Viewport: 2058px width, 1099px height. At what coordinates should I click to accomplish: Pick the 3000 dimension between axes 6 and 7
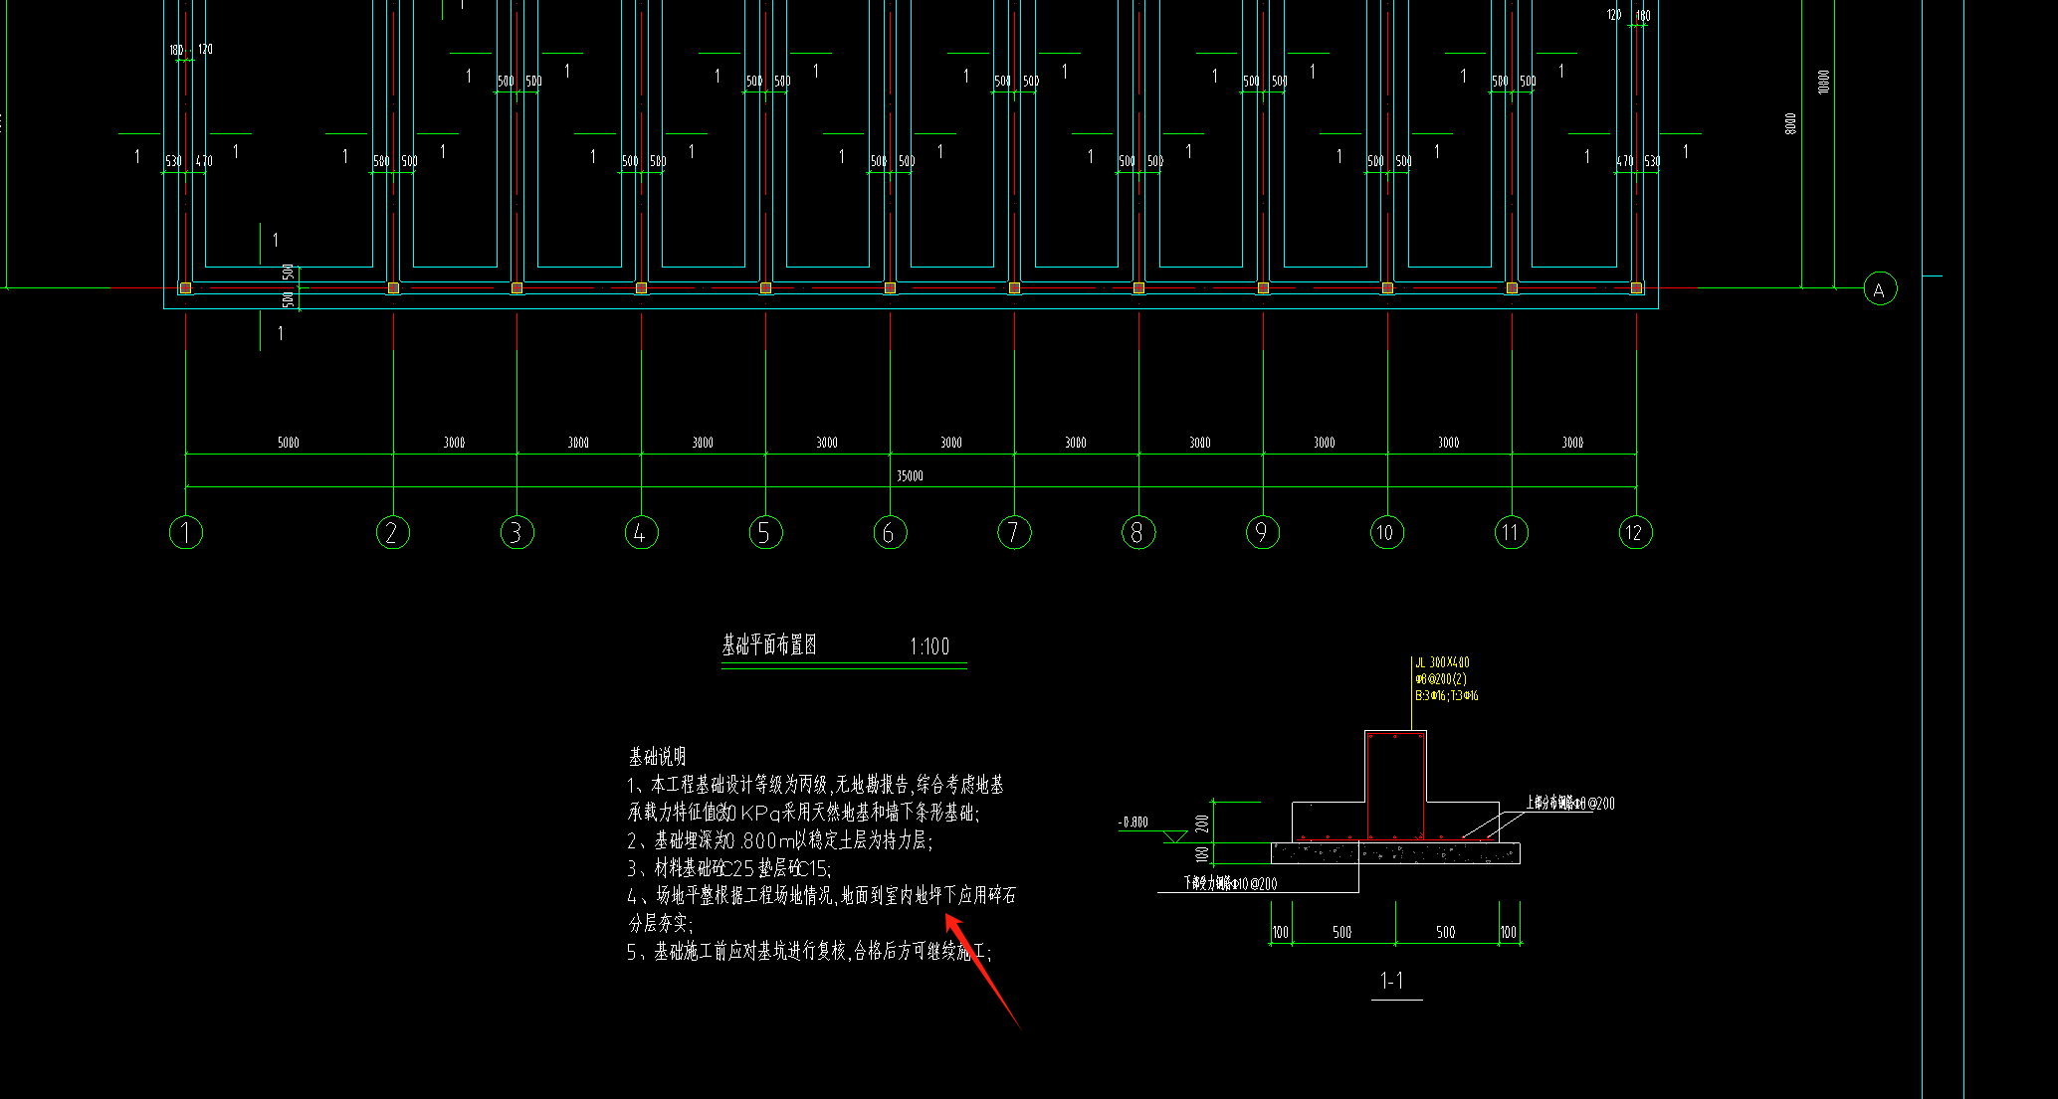951,442
